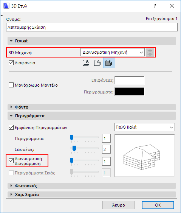The height and width of the screenshot is (213, 181).
Task: Toggle Εμφάνιση Περιγραμμάτων checkbox
Action: [11, 127]
